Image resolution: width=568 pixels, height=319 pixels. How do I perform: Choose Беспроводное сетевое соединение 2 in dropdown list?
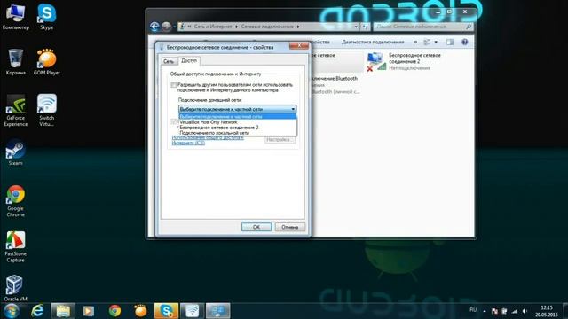[238, 128]
